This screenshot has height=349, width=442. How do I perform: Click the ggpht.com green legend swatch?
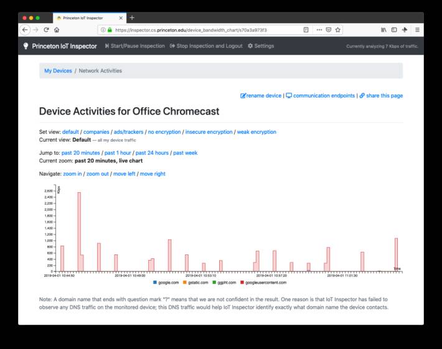pos(214,282)
